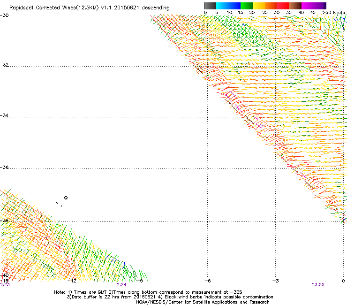The width and height of the screenshot is (347, 305).
Task: Click the note line 'Times are GMT'
Action: point(91,292)
